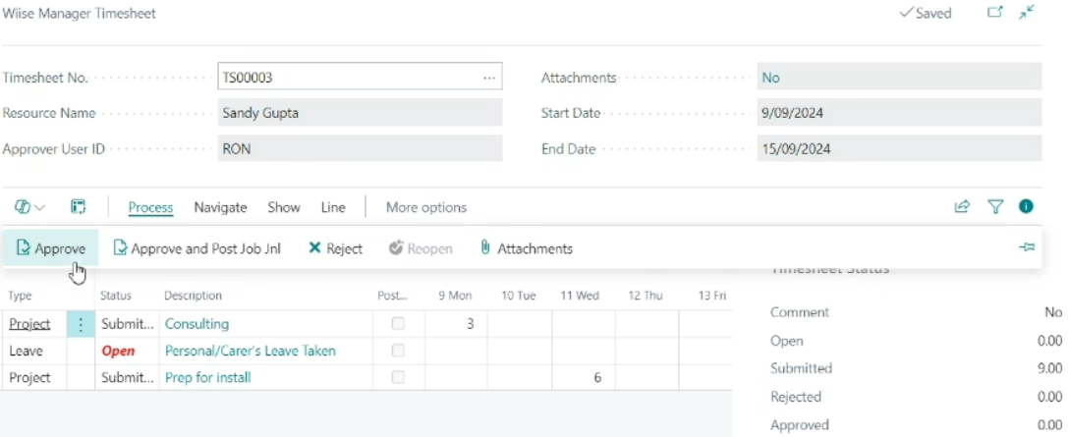This screenshot has height=437, width=1068.
Task: Open the Line menu
Action: (332, 207)
